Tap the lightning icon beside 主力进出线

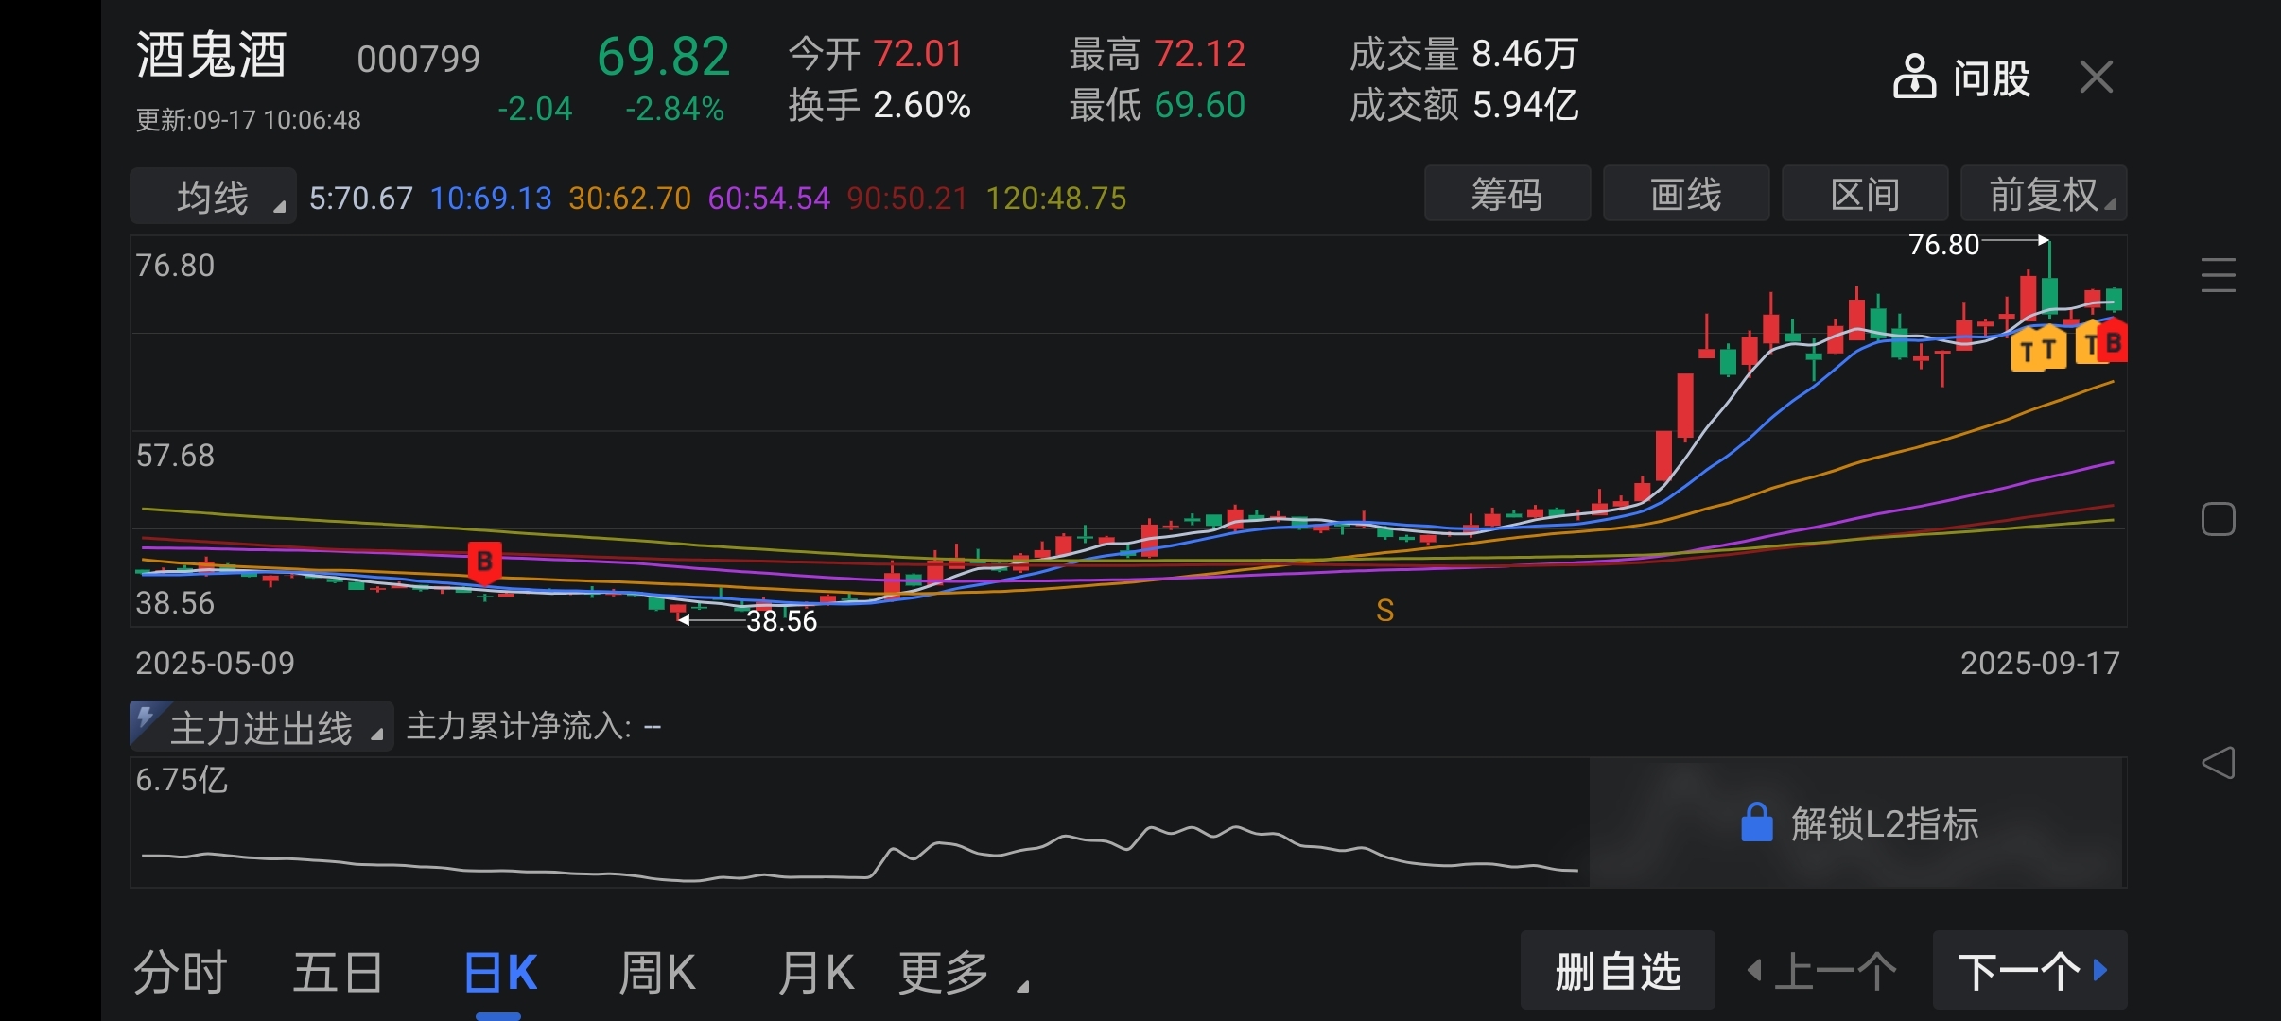147,719
